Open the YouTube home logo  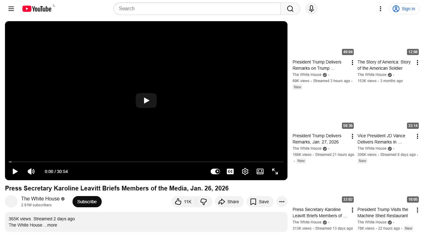click(x=37, y=9)
